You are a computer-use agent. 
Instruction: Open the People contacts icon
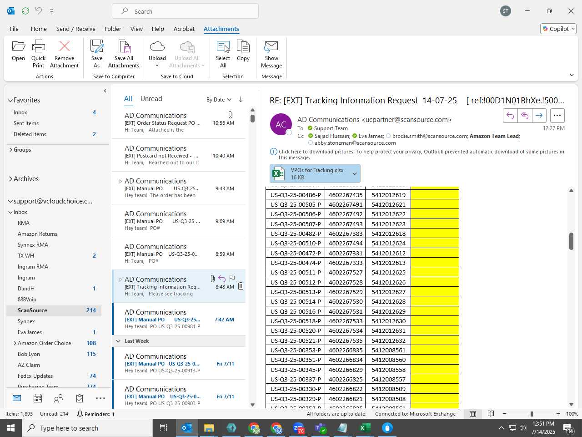(58, 398)
